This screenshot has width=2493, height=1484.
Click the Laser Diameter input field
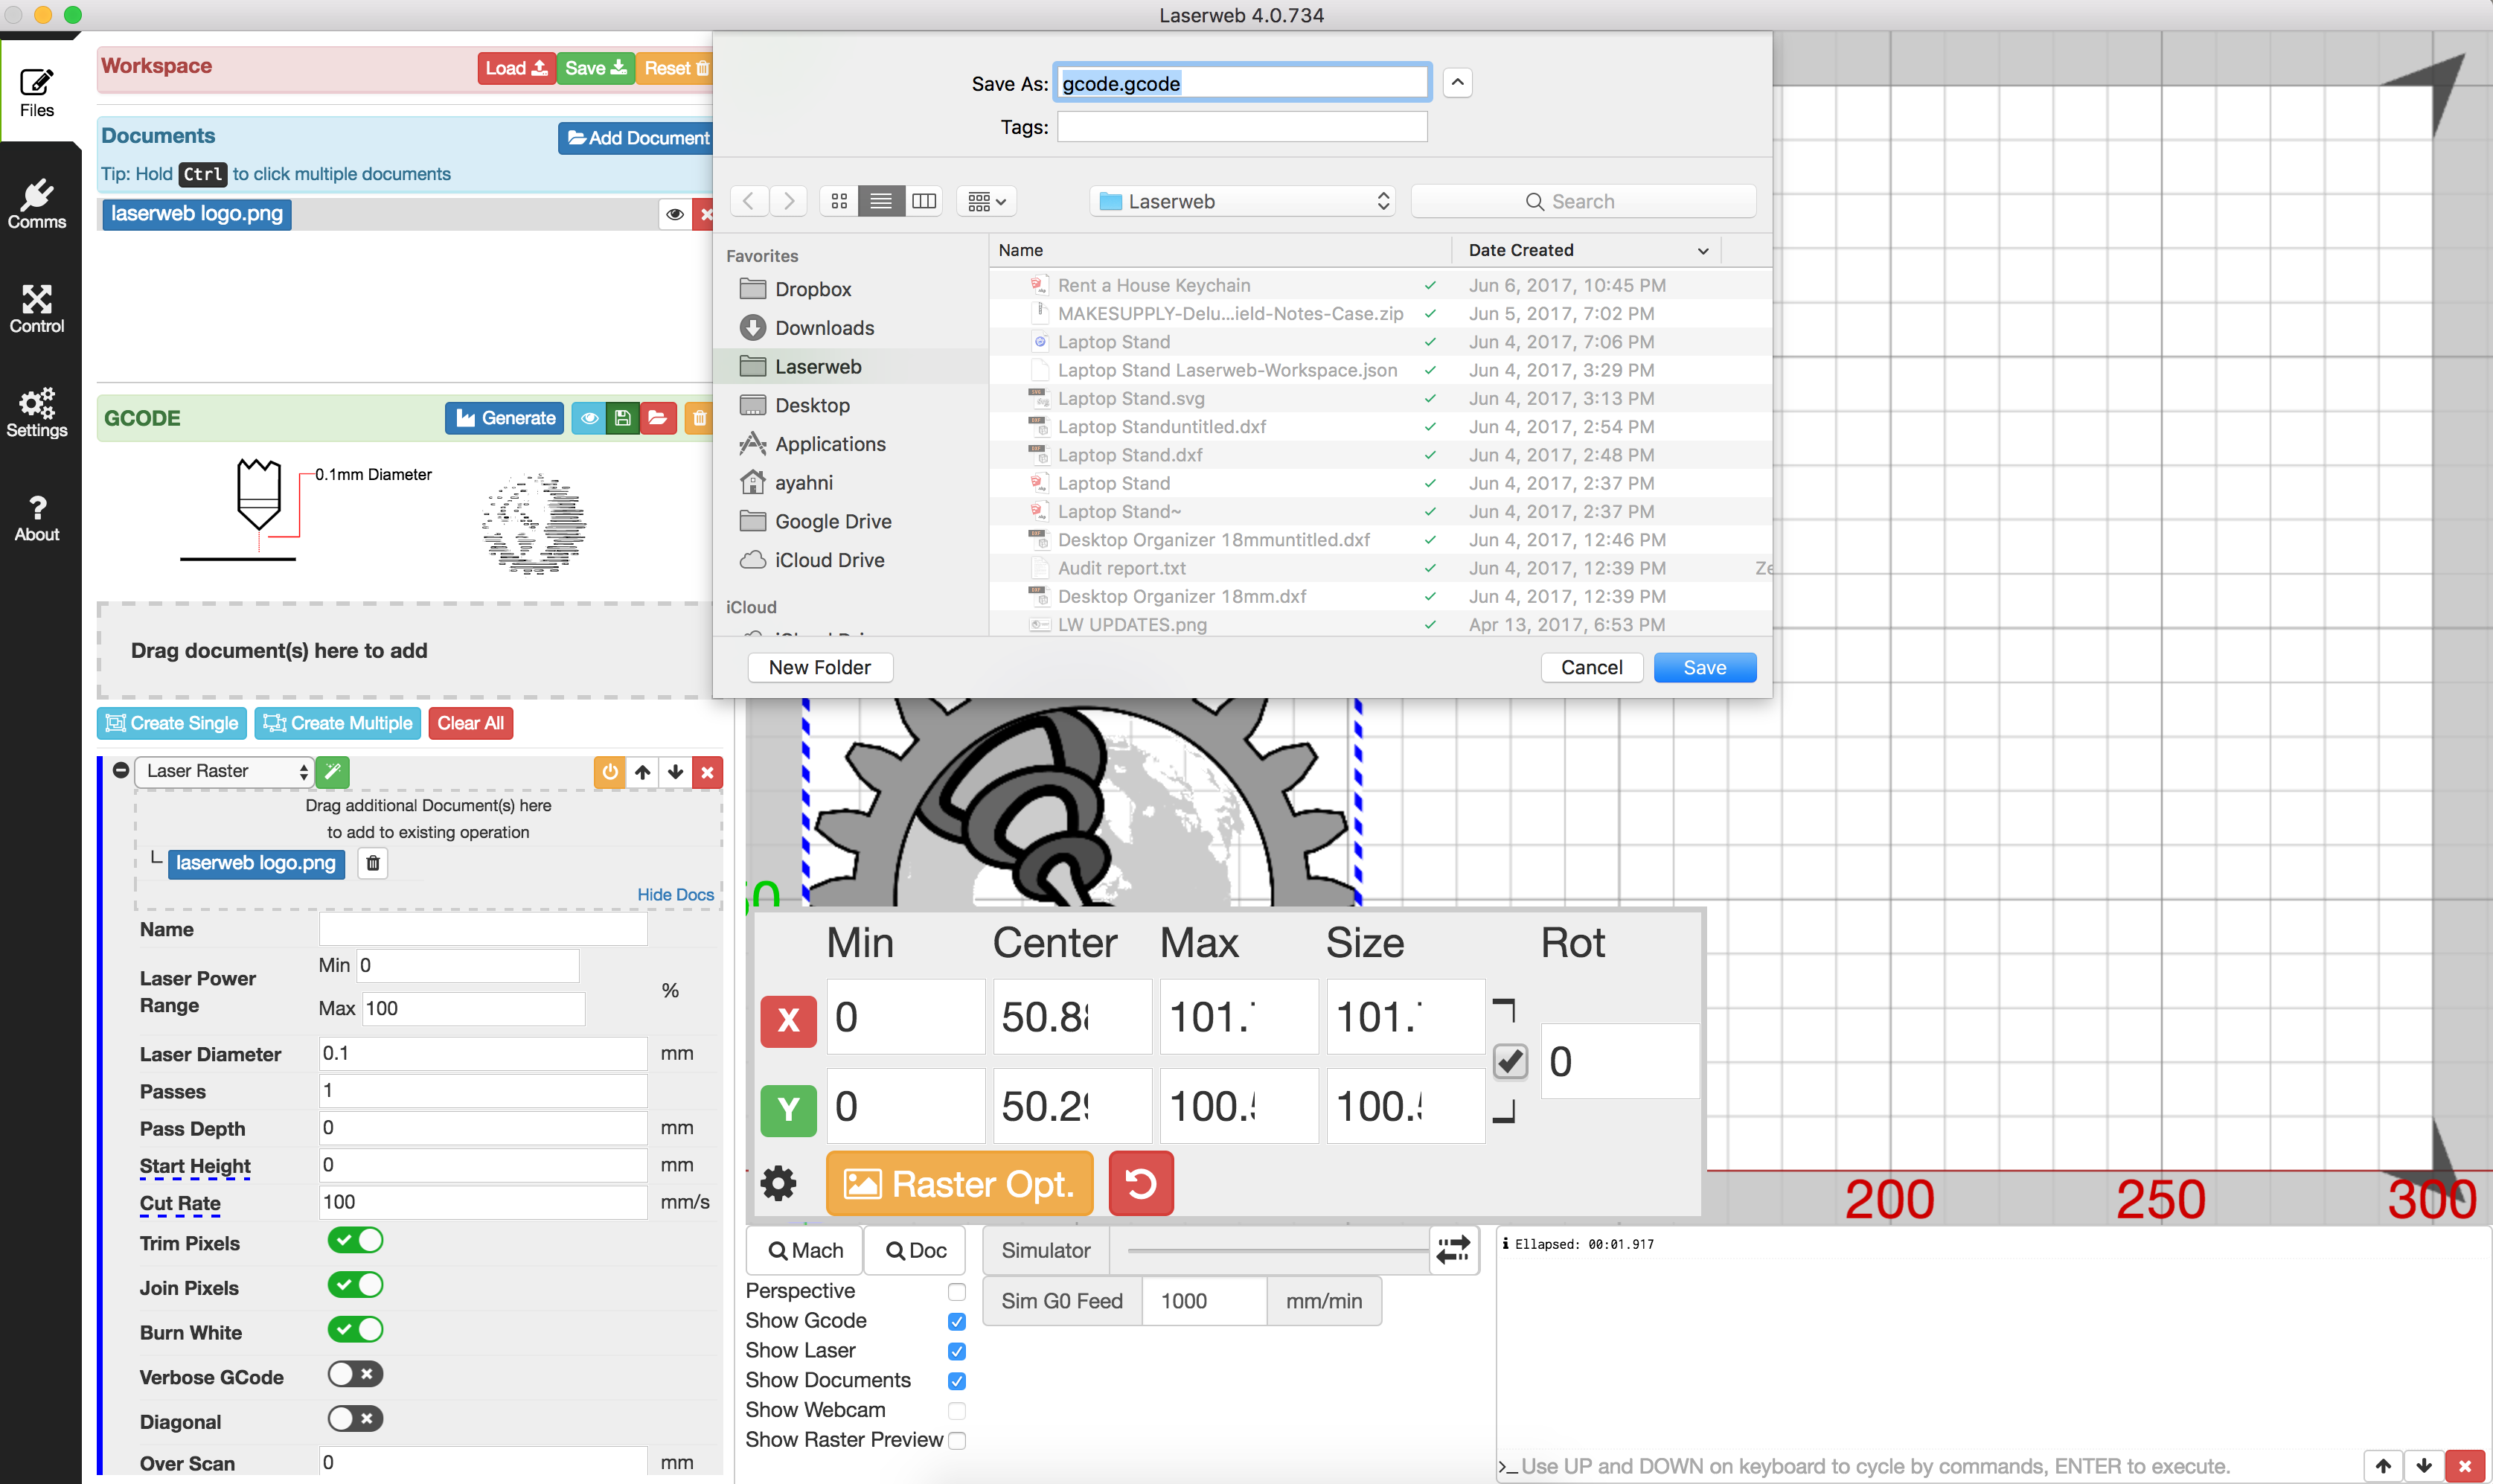coord(483,1053)
